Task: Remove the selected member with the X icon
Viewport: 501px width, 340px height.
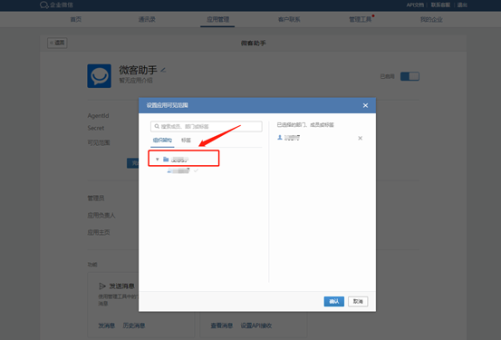Action: click(360, 138)
